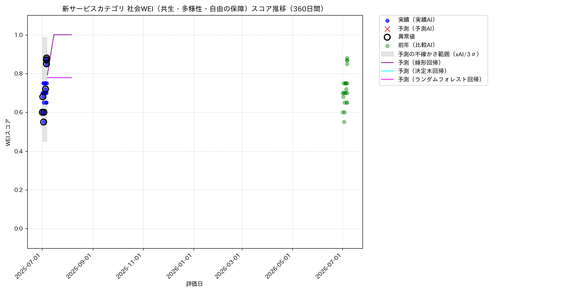Click legend label 予測（ランダムフォレスト回帰）
588x294 pixels.
click(441, 79)
